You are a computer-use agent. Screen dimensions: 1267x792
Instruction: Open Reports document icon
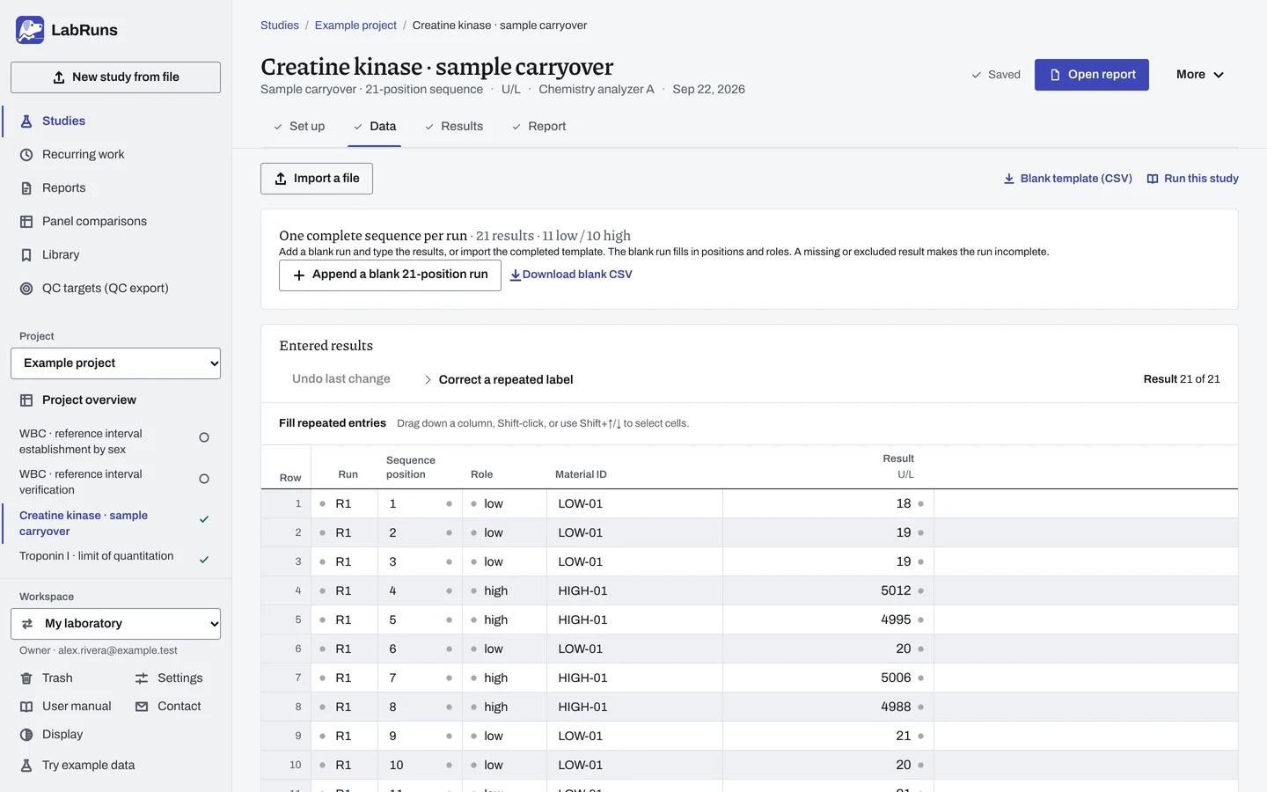coord(26,188)
